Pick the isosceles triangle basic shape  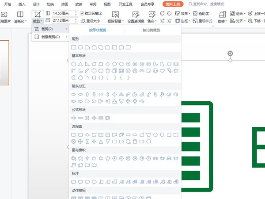click(x=81, y=64)
